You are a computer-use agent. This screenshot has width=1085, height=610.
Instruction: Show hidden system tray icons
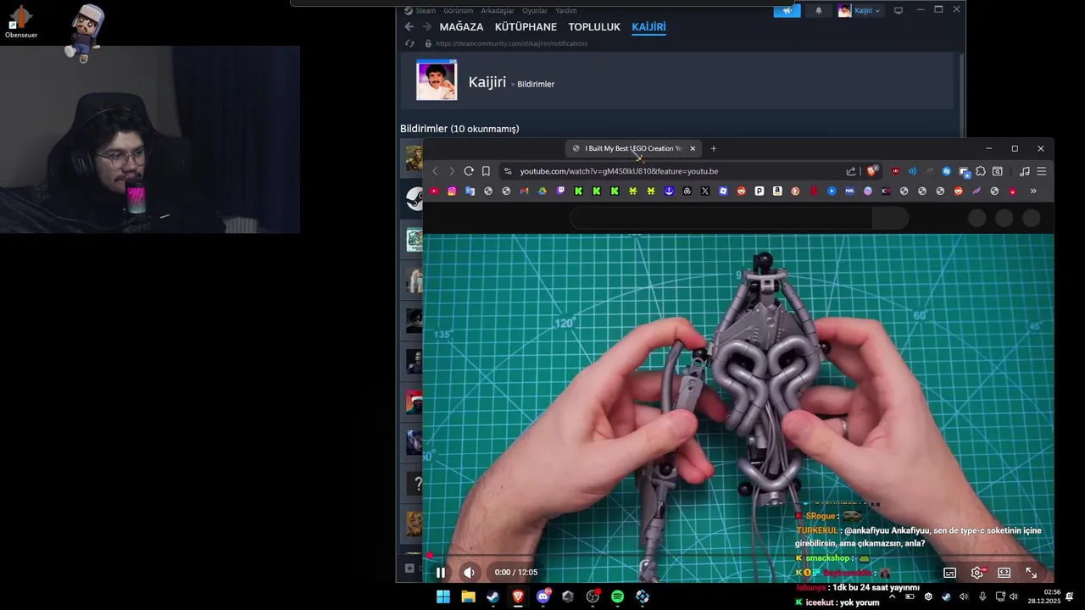[x=892, y=596]
